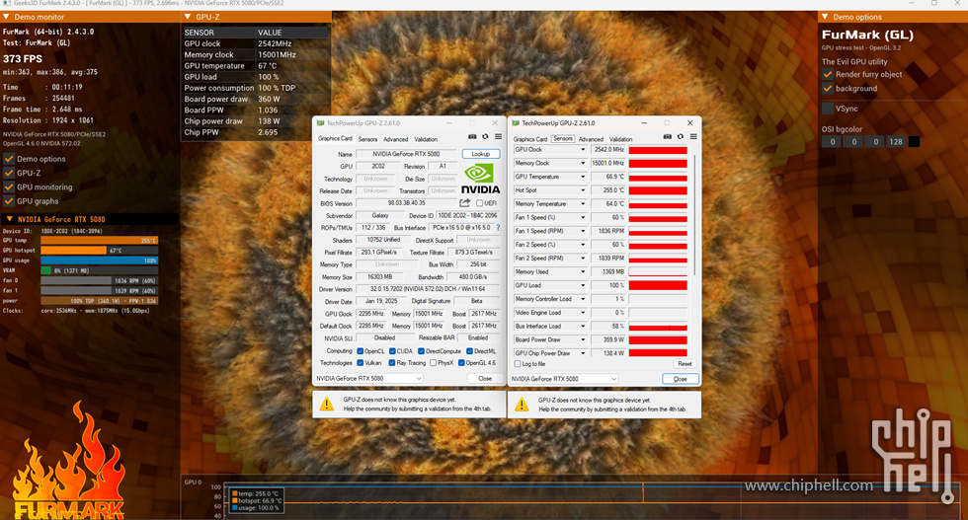Click the first OSI bgcolor value field
Image resolution: width=968 pixels, height=520 pixels.
point(832,141)
